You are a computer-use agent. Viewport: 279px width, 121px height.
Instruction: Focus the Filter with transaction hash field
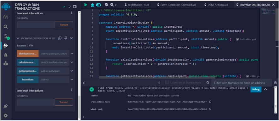(241, 83)
